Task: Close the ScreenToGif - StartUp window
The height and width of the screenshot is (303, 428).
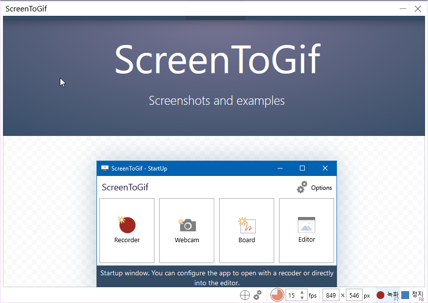Action: point(325,168)
